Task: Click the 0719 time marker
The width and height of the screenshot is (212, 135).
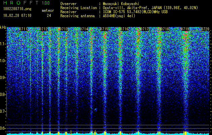Action: (185, 29)
